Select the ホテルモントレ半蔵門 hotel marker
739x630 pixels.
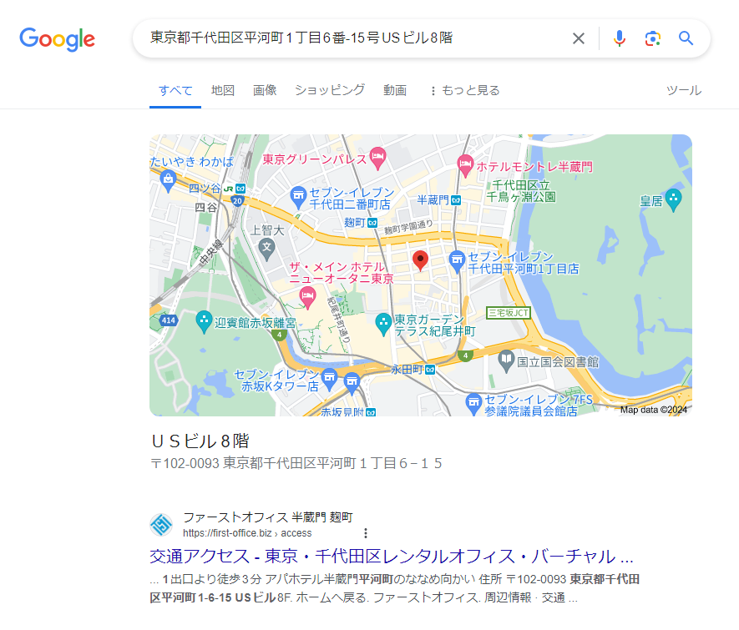(465, 166)
